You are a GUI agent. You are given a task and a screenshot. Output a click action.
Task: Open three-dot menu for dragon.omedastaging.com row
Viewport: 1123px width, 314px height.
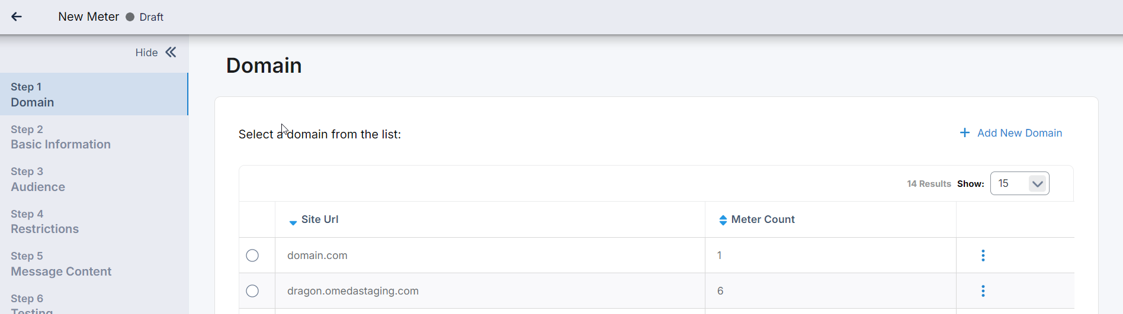pyautogui.click(x=983, y=291)
